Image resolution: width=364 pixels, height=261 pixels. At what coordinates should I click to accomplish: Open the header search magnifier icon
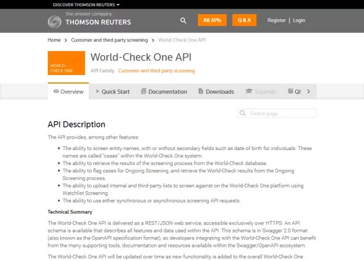point(183,20)
